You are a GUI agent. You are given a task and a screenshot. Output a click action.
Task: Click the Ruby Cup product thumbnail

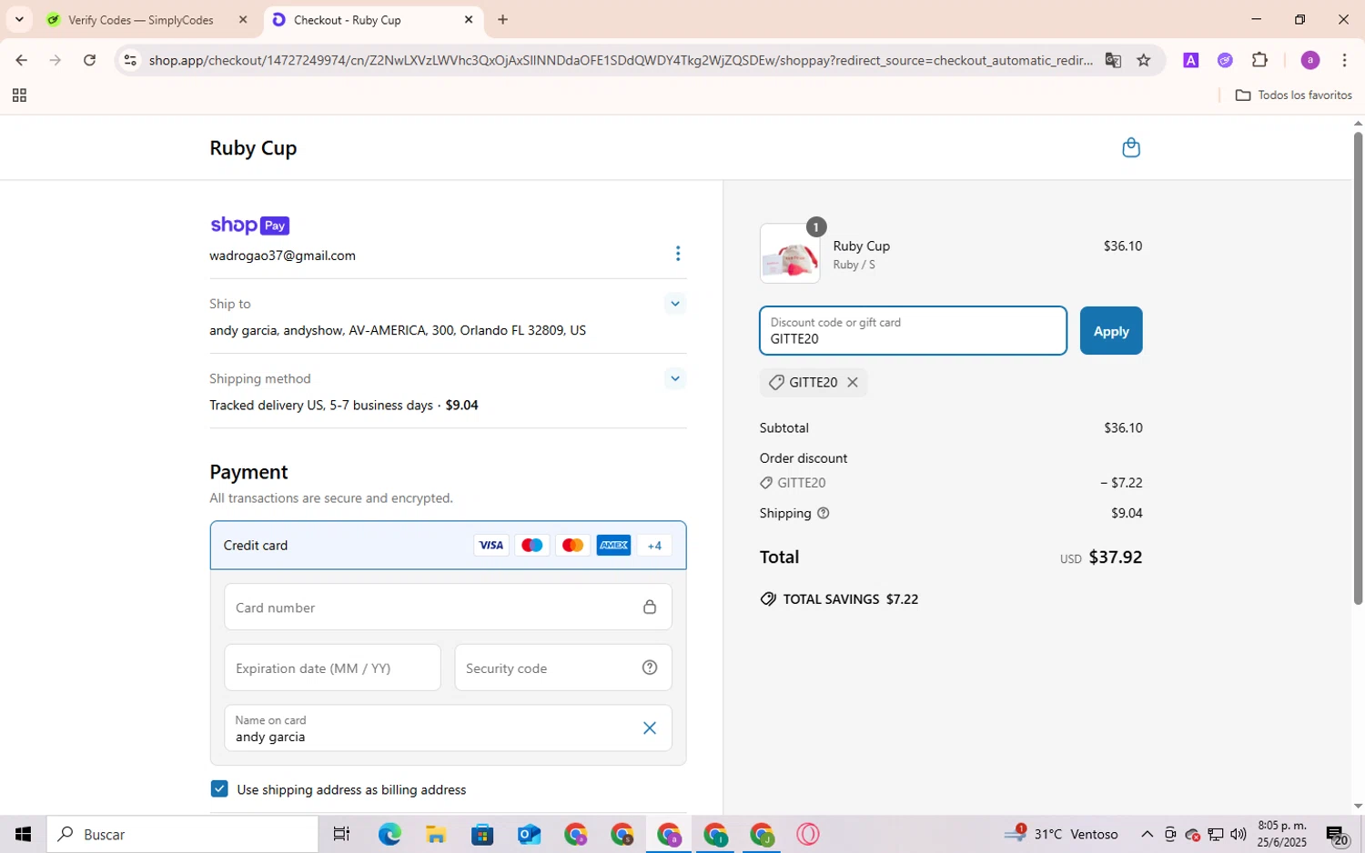(x=790, y=254)
